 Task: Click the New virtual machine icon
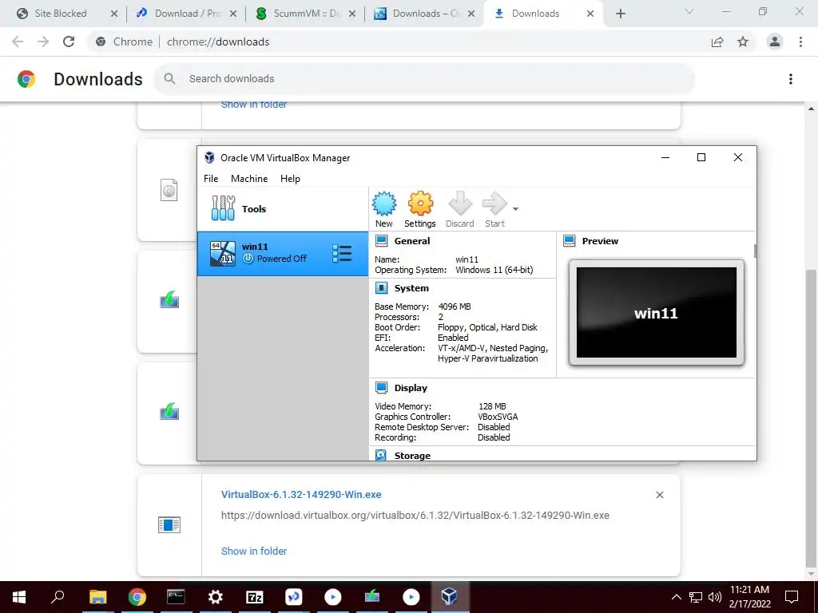(384, 204)
